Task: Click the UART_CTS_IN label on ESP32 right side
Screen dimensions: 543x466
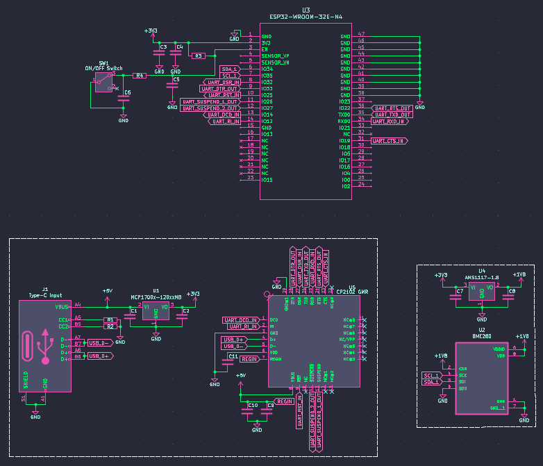Action: pyautogui.click(x=390, y=141)
